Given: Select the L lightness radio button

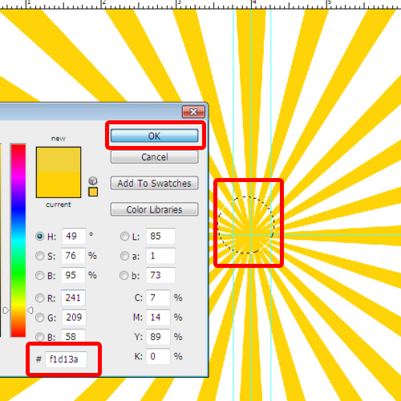Looking at the screenshot, I should 124,237.
